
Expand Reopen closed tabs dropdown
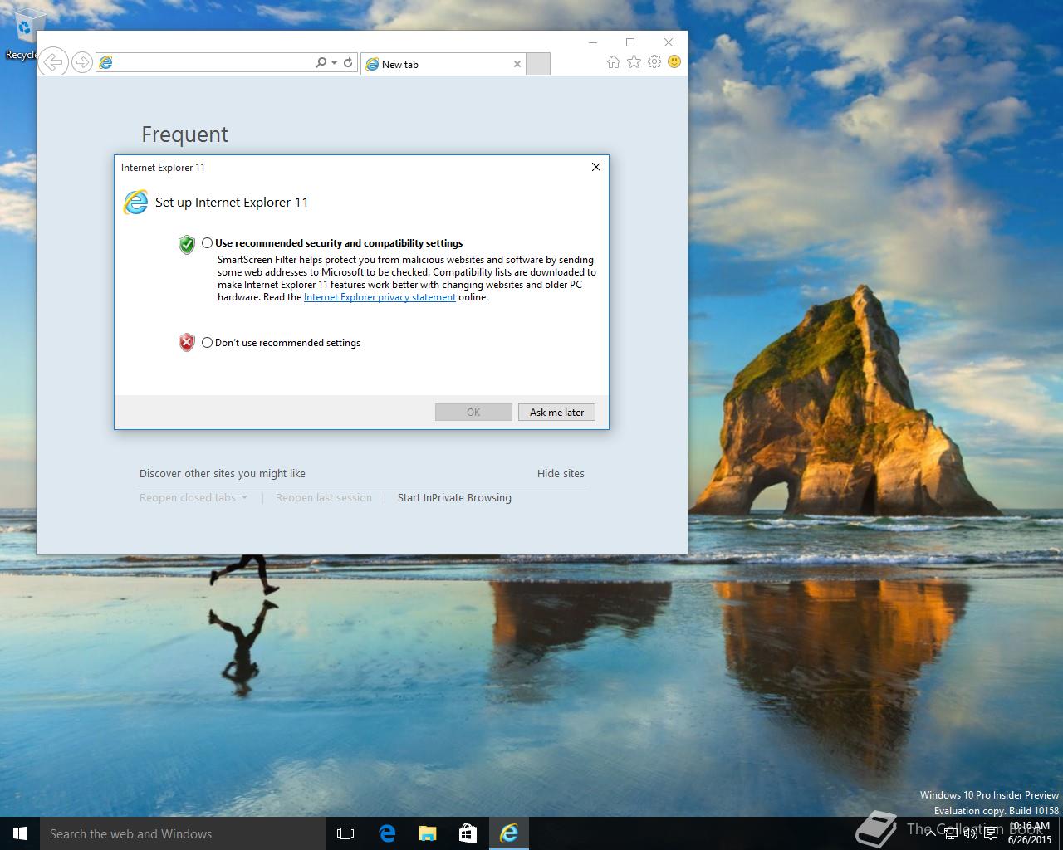click(193, 498)
